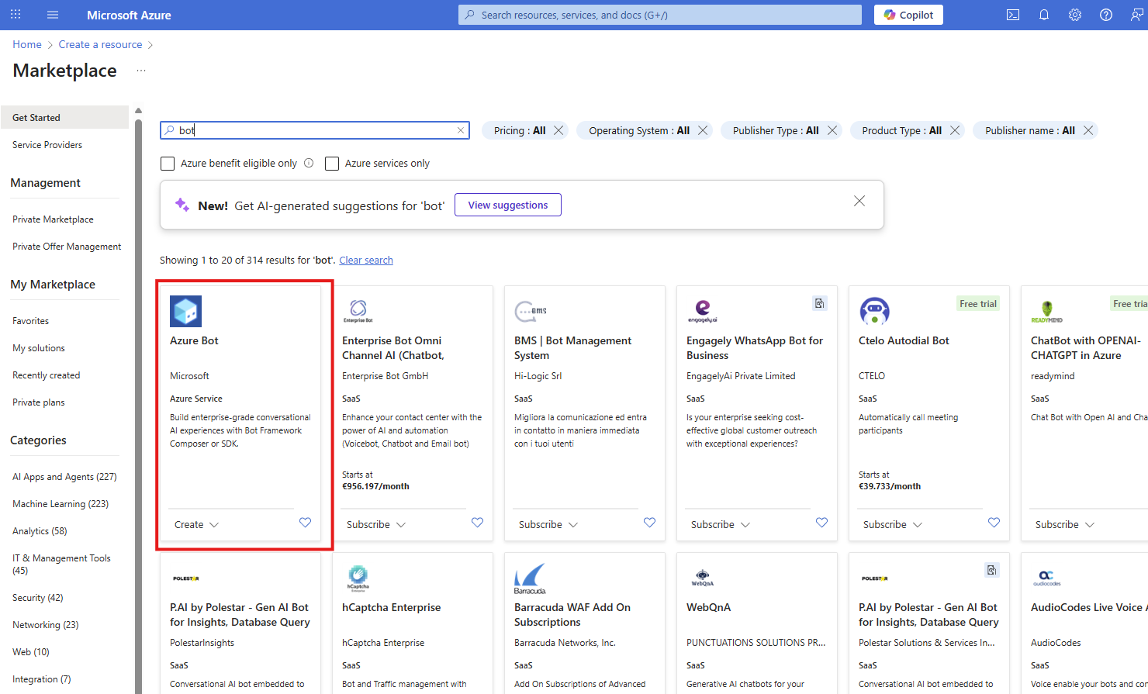Open the Operating System : All filter
Viewport: 1148px width, 694px height.
(639, 130)
